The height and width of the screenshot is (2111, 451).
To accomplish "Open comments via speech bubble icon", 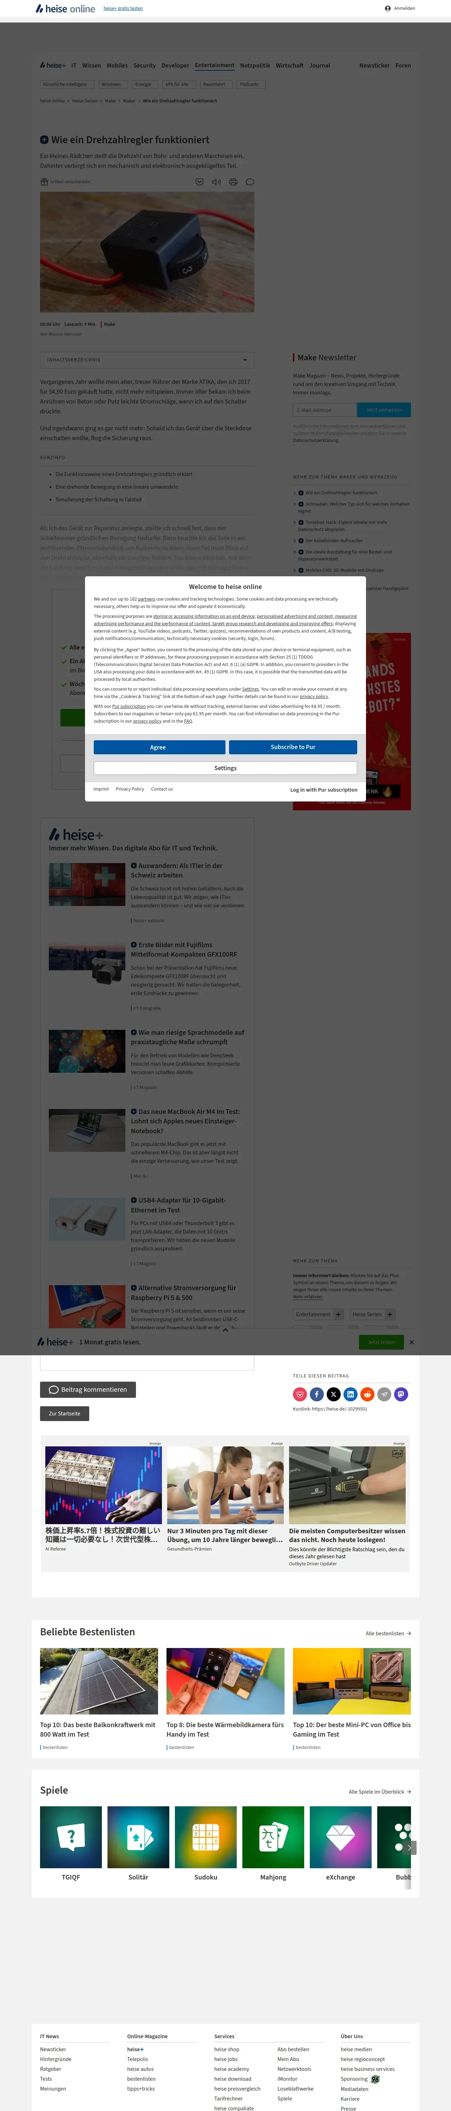I will (250, 182).
